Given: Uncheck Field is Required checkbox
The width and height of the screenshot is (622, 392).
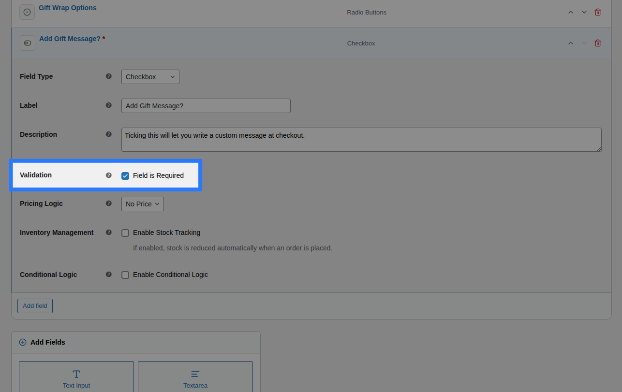Looking at the screenshot, I should (125, 175).
